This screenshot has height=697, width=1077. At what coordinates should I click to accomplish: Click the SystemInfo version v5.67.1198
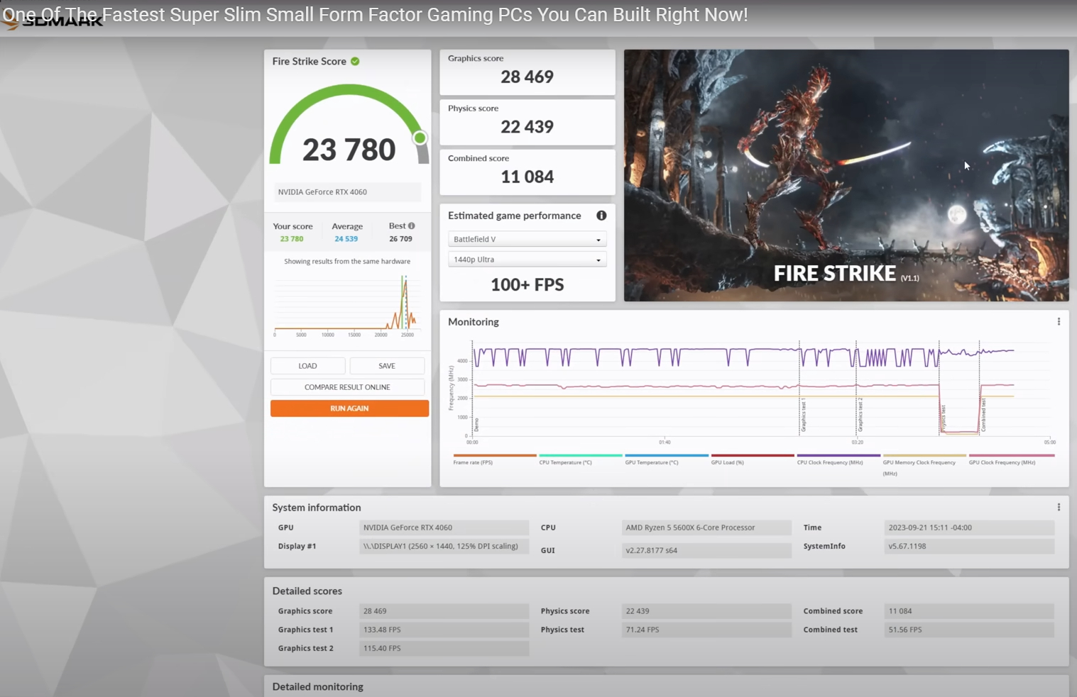point(969,546)
